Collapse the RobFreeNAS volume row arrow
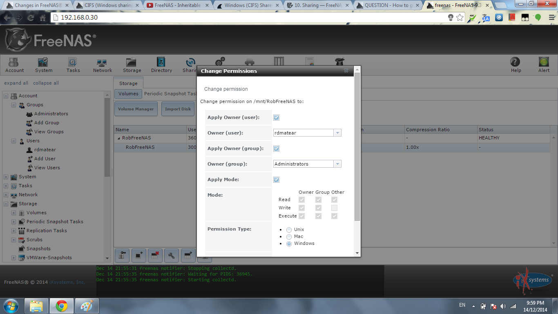Image resolution: width=558 pixels, height=314 pixels. [x=119, y=138]
